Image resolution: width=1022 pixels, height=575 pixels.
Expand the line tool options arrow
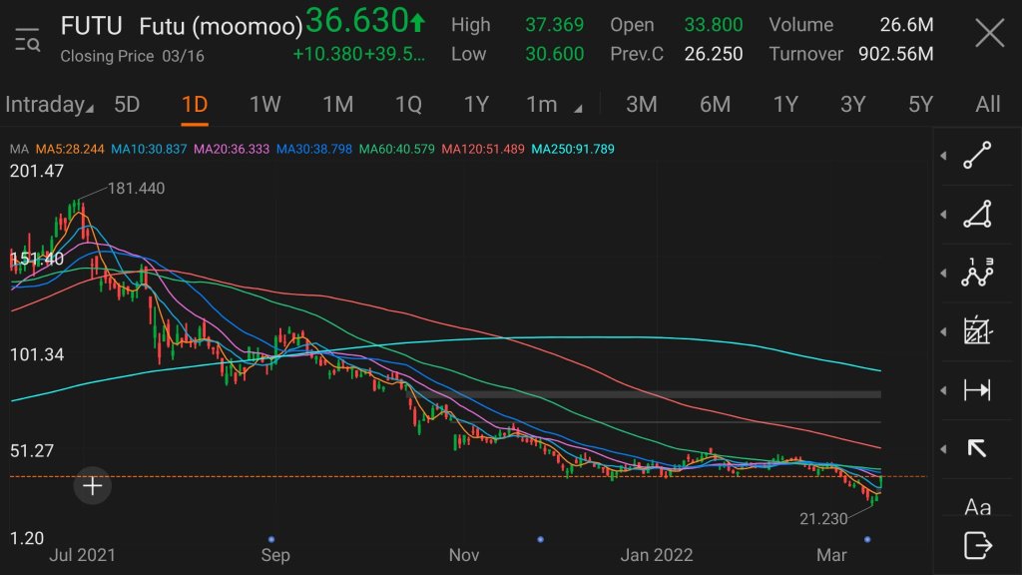point(944,155)
